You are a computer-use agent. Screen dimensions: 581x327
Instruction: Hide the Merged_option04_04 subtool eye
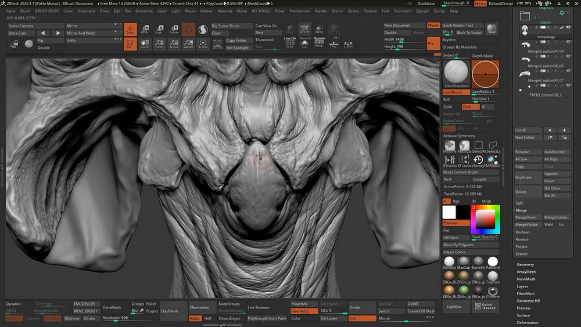click(x=568, y=42)
